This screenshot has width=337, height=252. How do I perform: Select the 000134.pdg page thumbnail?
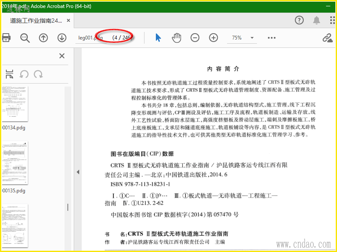coord(15,104)
